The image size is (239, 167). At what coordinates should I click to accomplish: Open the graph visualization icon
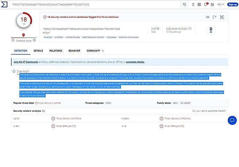point(222,17)
